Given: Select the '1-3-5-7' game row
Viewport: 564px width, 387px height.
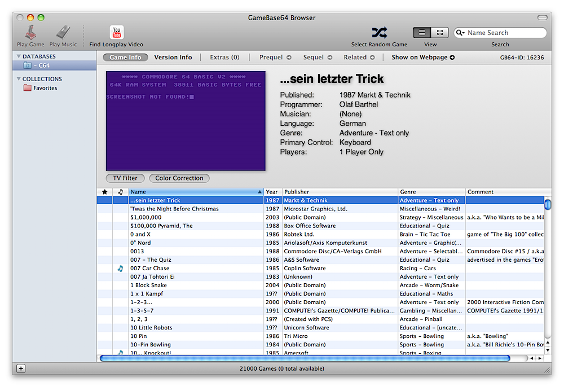Looking at the screenshot, I should [x=320, y=311].
